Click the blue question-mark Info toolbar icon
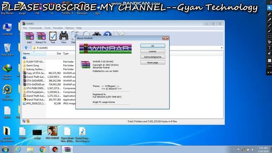The image size is (272, 153). 108,34
